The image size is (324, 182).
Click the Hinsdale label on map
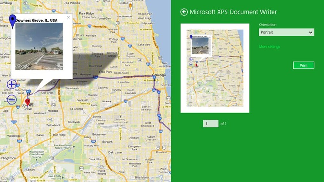pyautogui.click(x=53, y=111)
